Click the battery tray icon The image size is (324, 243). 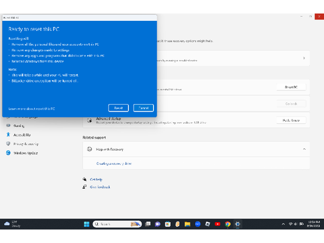[302, 224]
